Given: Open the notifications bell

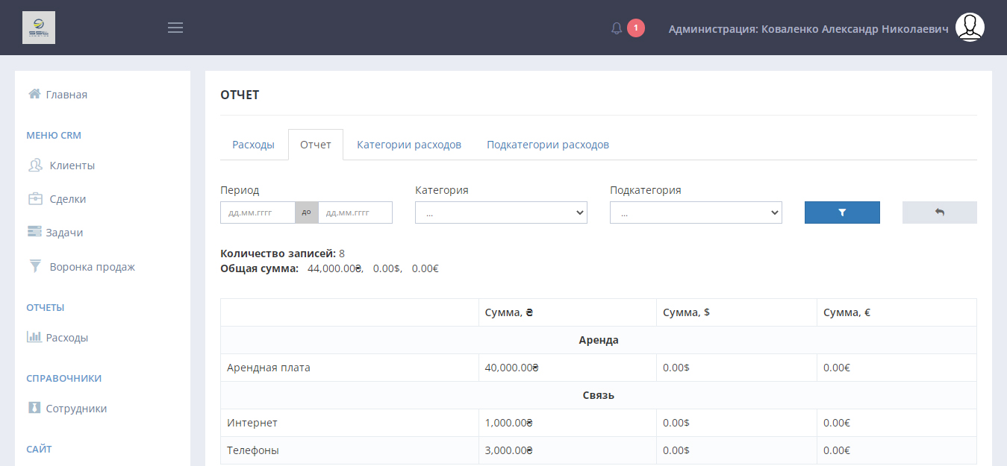Looking at the screenshot, I should [x=617, y=28].
